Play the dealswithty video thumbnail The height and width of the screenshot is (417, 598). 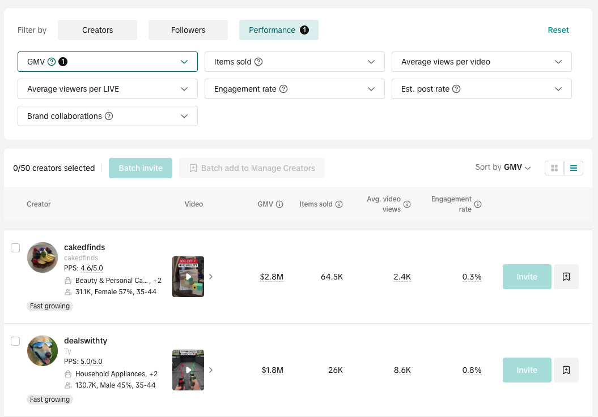pos(188,370)
